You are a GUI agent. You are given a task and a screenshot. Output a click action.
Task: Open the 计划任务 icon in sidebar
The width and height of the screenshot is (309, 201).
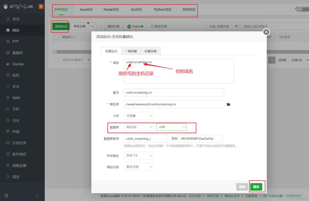click(8, 143)
